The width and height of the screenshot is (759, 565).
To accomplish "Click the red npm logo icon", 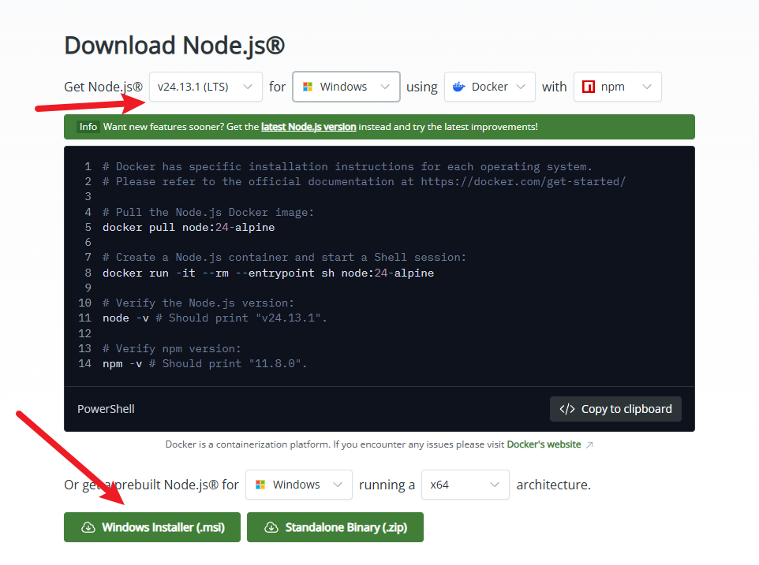I will tap(588, 87).
